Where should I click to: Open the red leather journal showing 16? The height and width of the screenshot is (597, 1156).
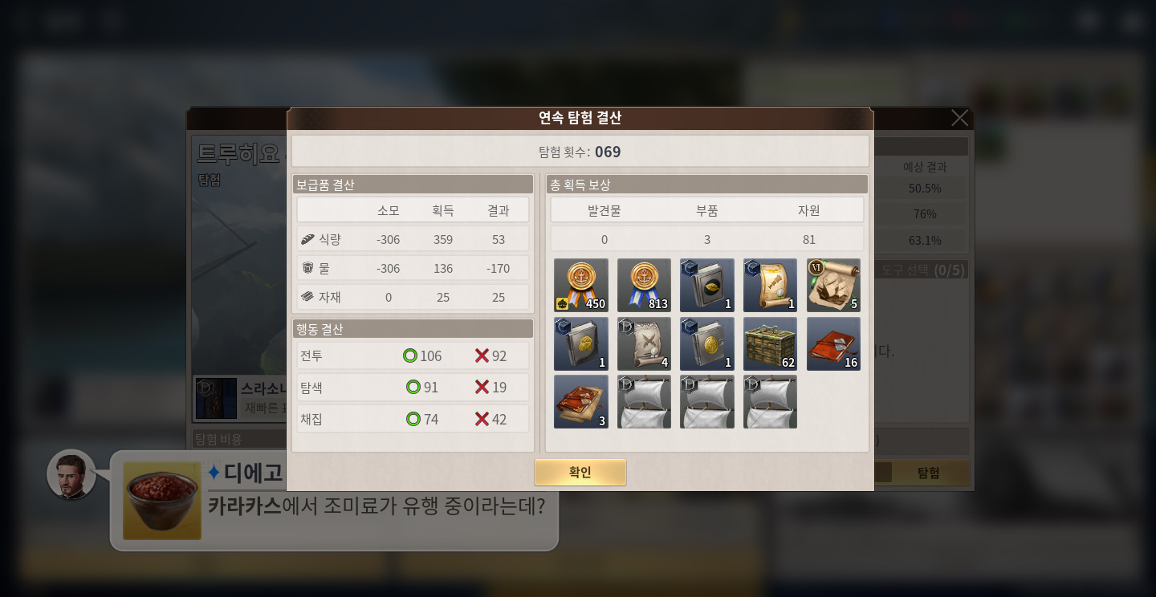tap(833, 343)
